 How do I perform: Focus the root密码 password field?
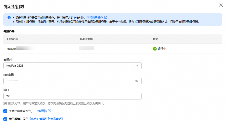[x=73, y=81]
